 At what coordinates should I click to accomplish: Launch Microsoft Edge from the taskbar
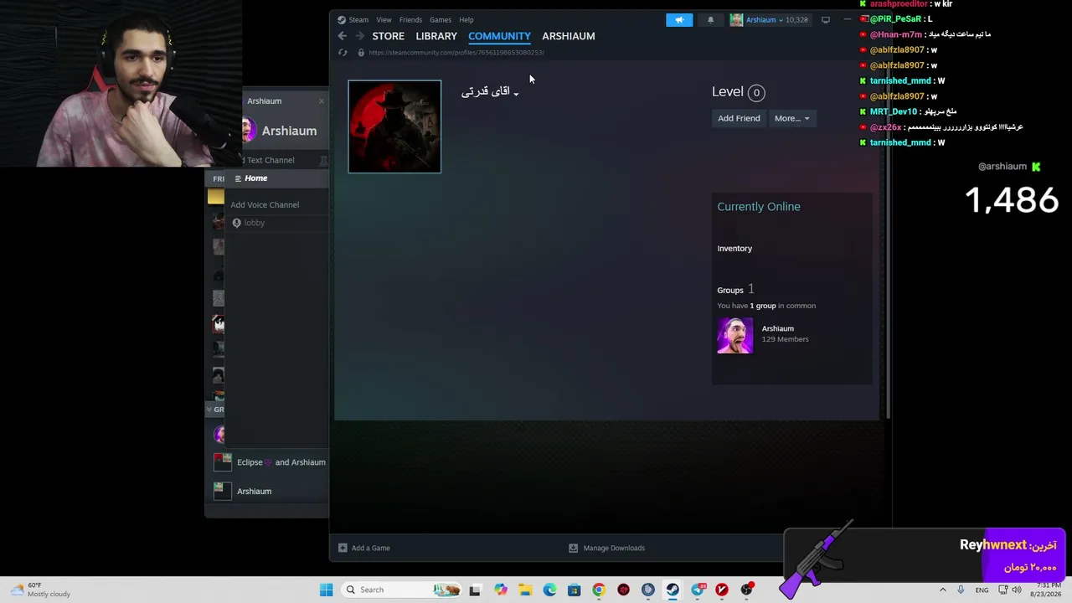[x=549, y=590]
